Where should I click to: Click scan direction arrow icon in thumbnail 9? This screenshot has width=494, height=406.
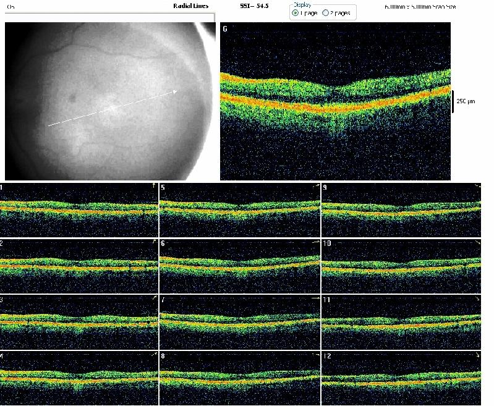pos(477,186)
